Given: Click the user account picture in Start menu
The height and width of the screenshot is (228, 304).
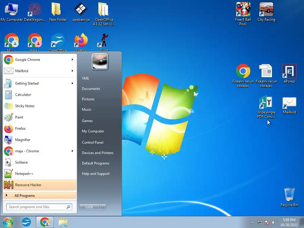Looking at the screenshot, I should click(100, 61).
